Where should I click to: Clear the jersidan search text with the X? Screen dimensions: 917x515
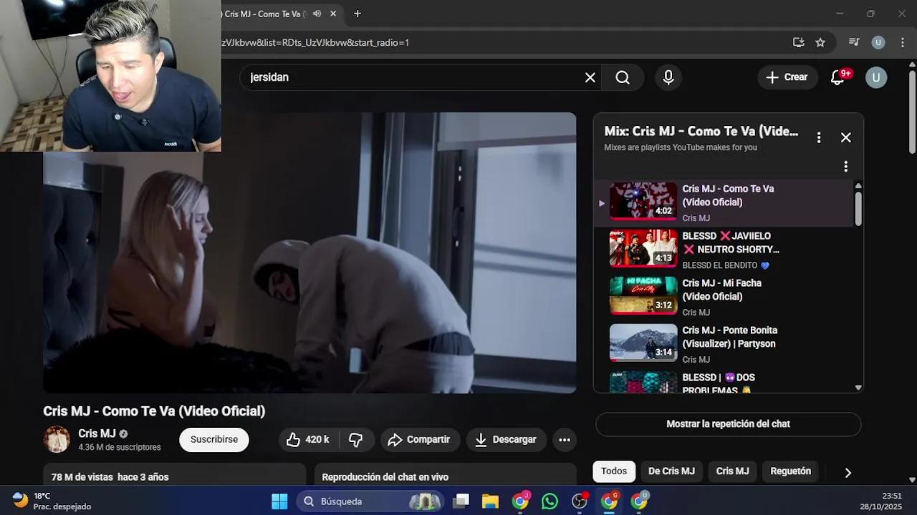pyautogui.click(x=590, y=77)
